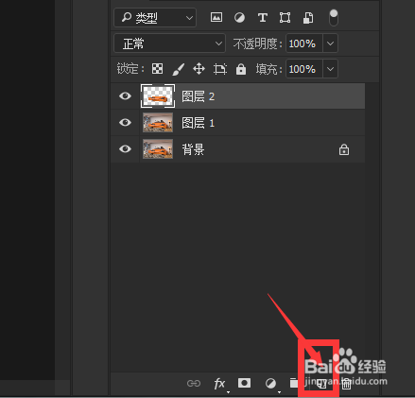This screenshot has width=415, height=398.
Task: Select the 背景 layer thumbnail
Action: click(158, 149)
